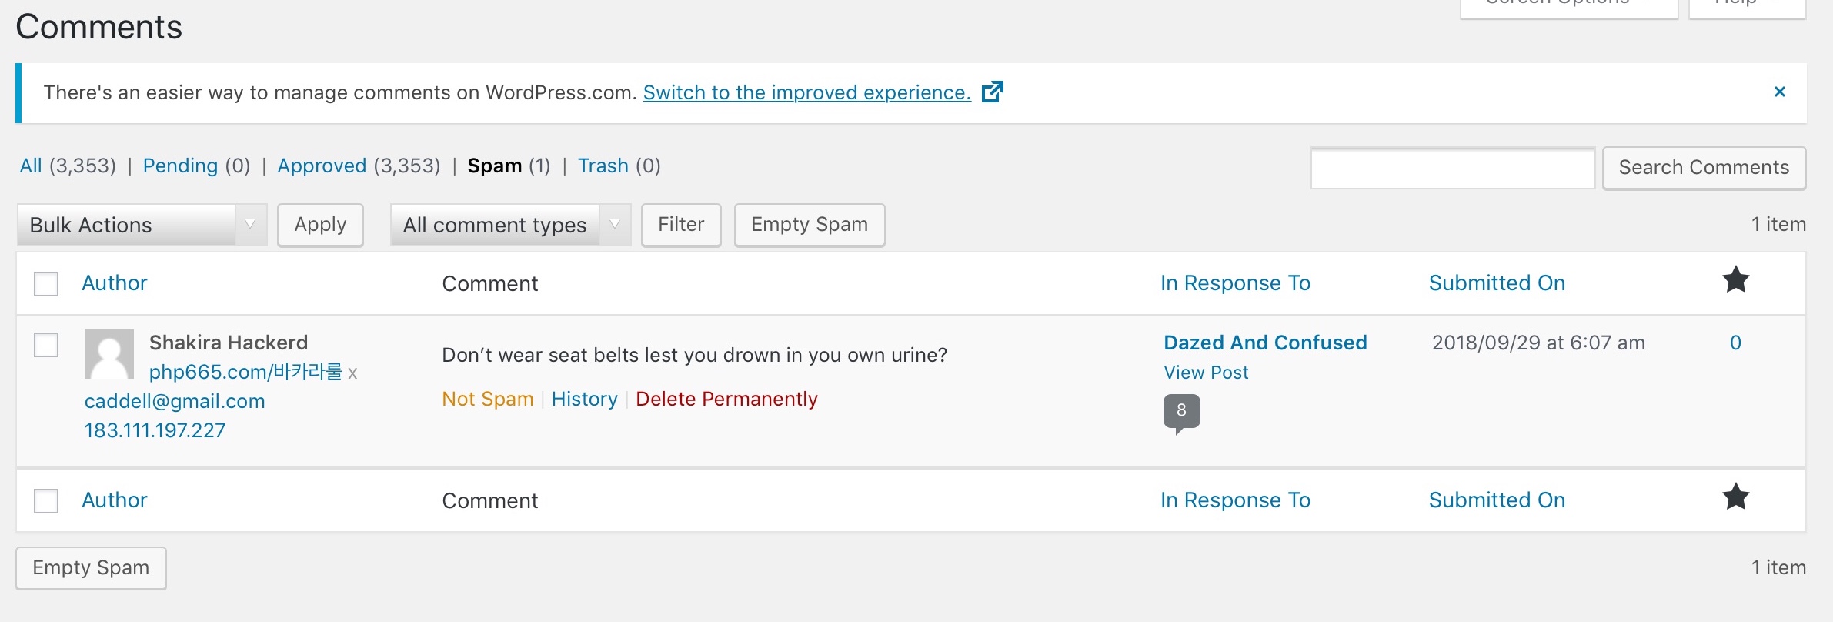Toggle select-all checkbox in bottom row
Screen dimensions: 1833x622
[46, 501]
